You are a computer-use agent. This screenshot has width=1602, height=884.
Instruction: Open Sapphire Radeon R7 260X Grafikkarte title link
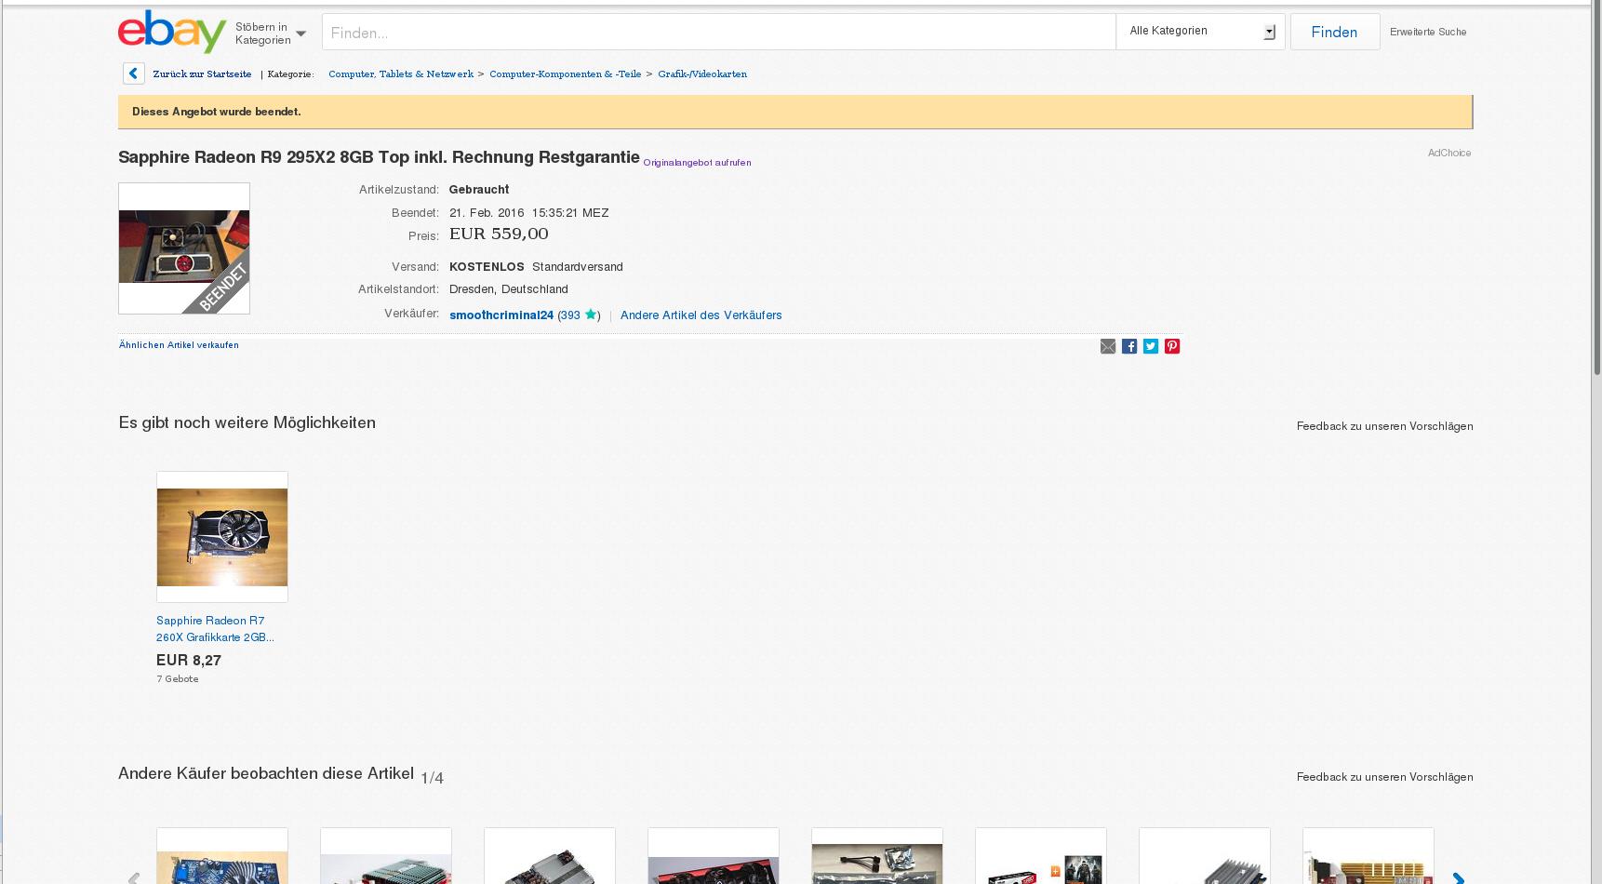tap(215, 629)
